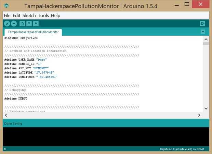Click the editor scroll down arrow
Viewport: 212px width, 154px height.
tap(206, 108)
